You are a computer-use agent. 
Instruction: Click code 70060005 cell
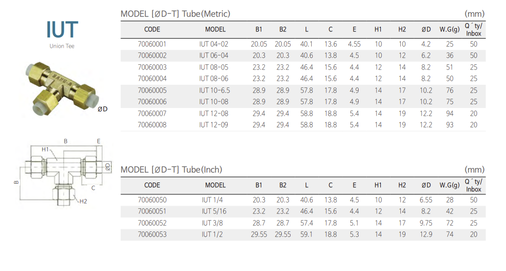(152, 91)
